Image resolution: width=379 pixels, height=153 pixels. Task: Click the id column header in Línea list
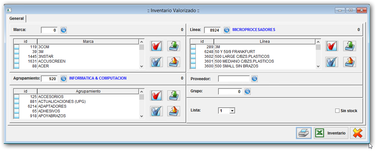[202, 42]
